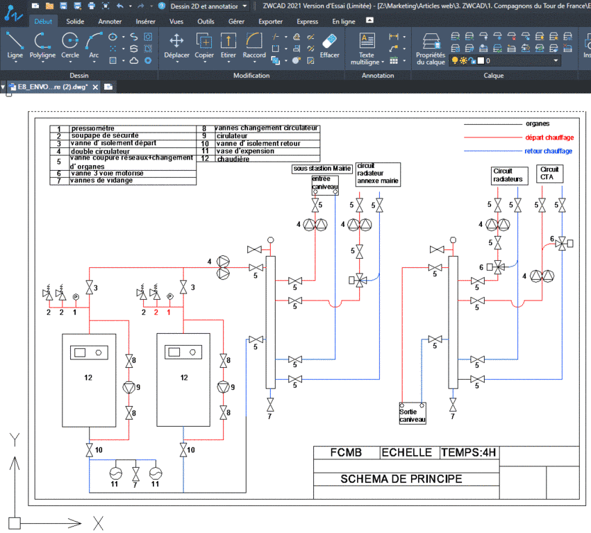Switch to the Début ribbon tab
Viewport: 591px width, 533px height.
tap(43, 22)
